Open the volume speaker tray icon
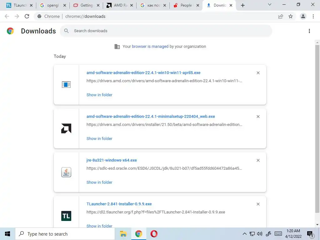320x240 pixels. (260, 234)
